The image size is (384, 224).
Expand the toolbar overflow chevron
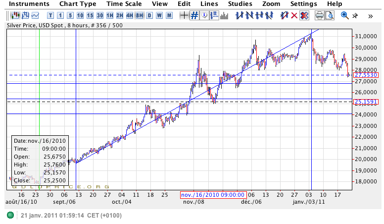point(371,15)
